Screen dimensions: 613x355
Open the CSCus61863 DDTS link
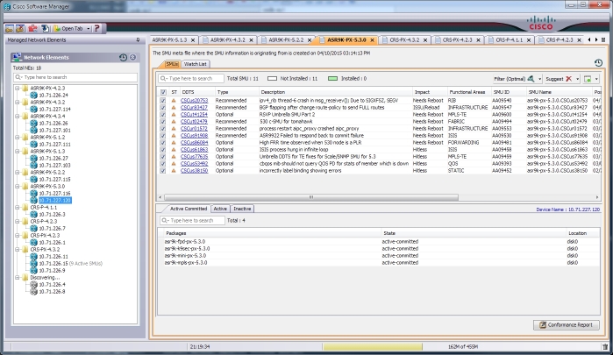click(195, 150)
